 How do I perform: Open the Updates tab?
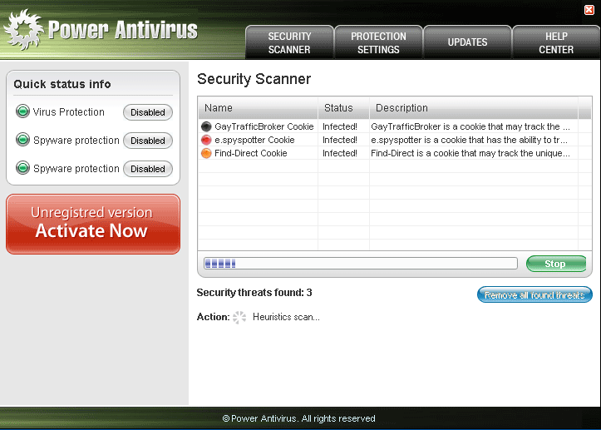[467, 42]
